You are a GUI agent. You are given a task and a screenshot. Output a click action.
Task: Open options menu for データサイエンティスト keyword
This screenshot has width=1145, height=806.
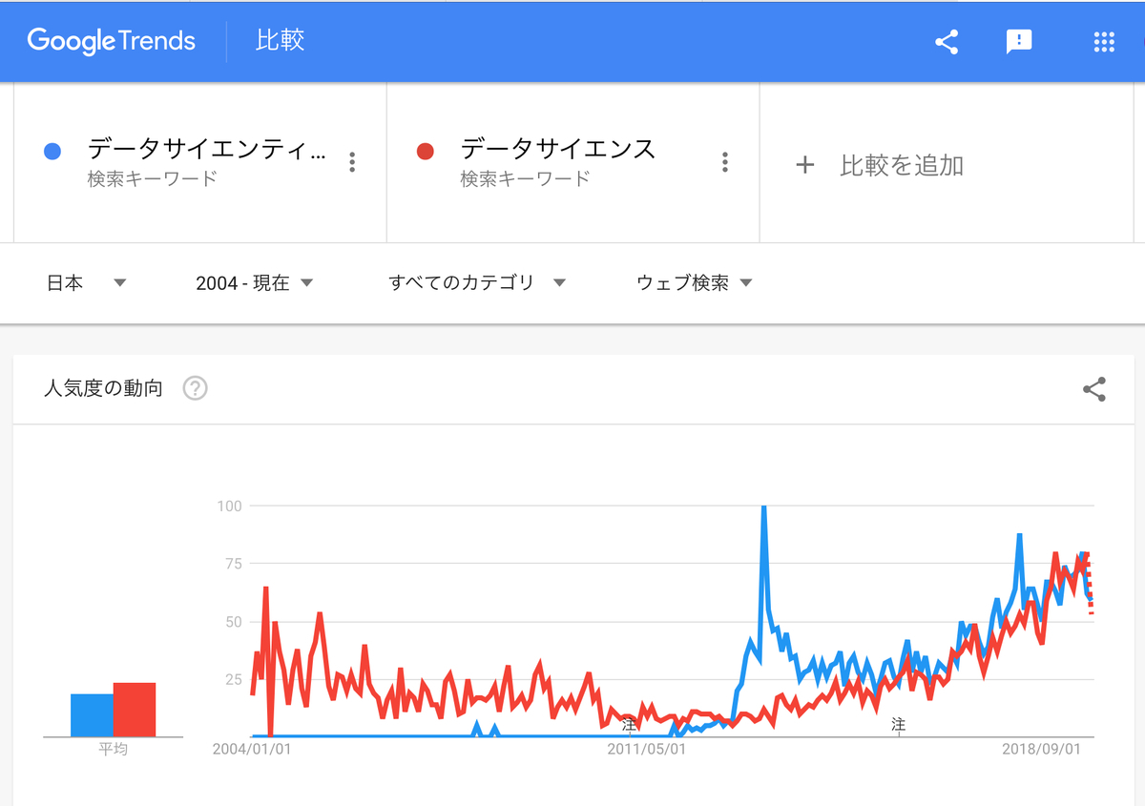(x=352, y=162)
